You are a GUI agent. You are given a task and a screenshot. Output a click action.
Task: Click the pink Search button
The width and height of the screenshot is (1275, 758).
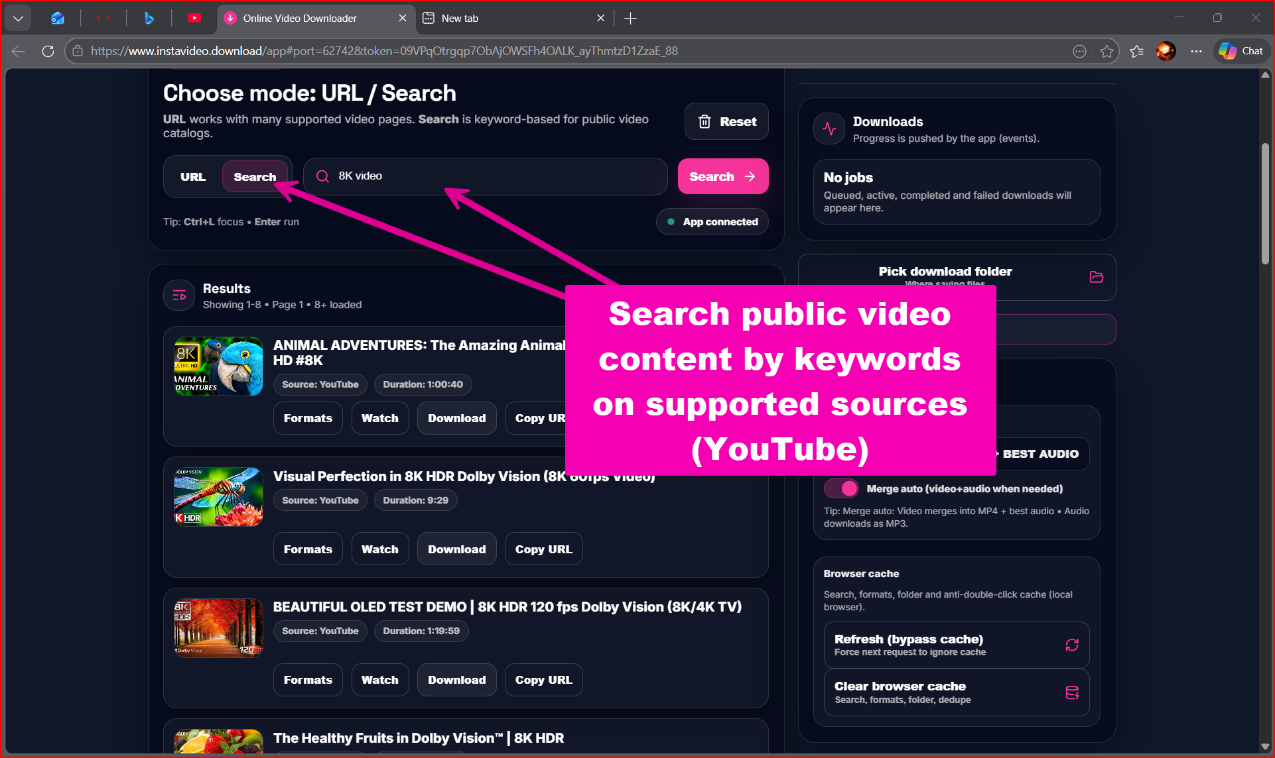[x=722, y=176]
